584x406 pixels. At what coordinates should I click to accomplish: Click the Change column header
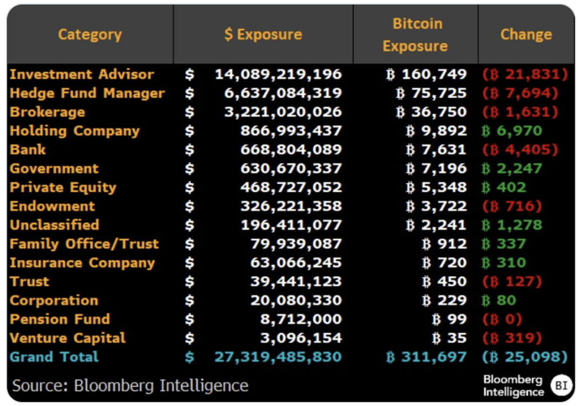526,35
